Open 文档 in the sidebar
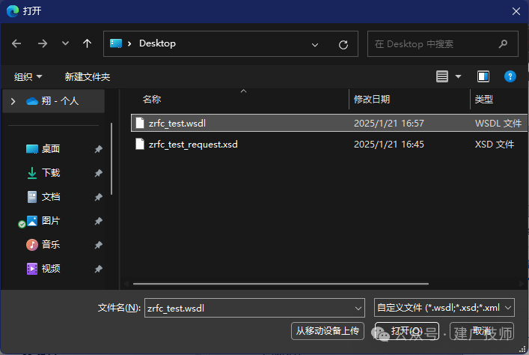 coord(51,197)
